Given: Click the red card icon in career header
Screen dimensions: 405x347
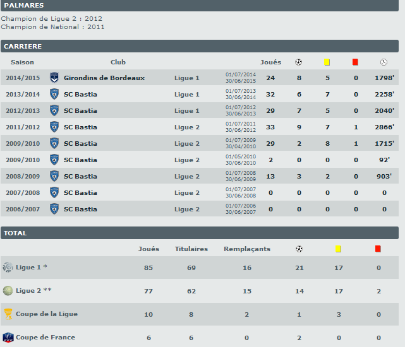Looking at the screenshot, I should [355, 62].
